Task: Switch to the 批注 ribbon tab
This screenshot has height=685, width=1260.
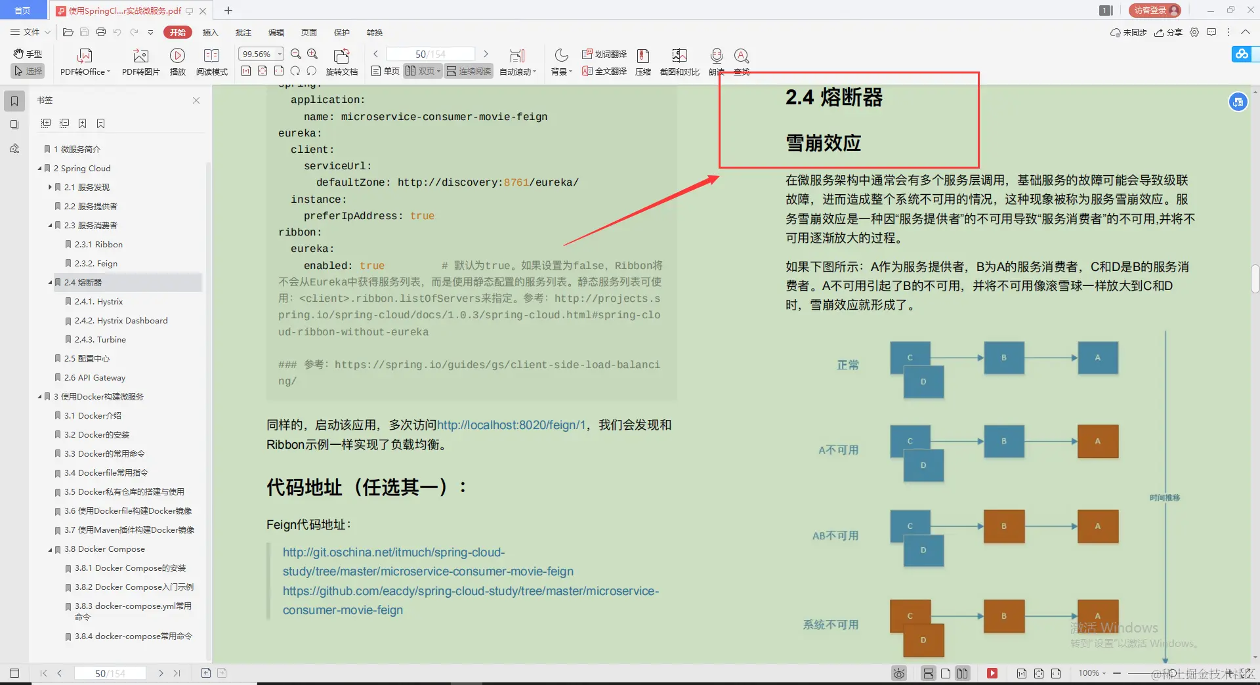Action: point(243,32)
